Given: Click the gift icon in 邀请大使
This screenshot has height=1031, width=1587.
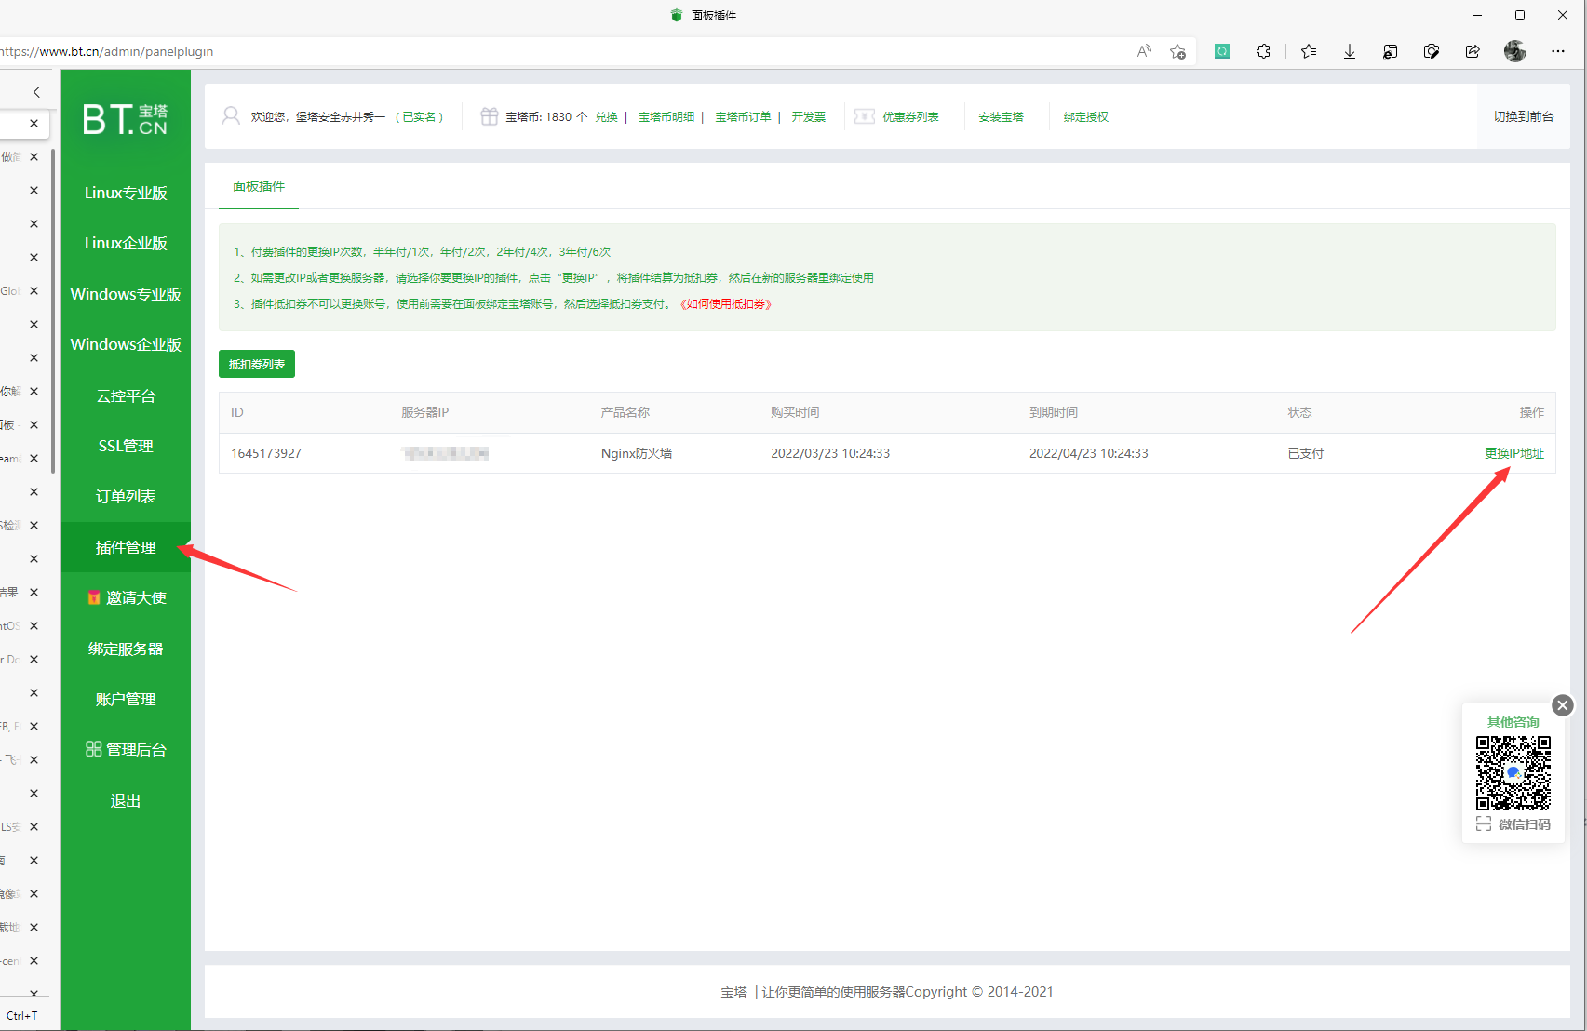Looking at the screenshot, I should pyautogui.click(x=94, y=598).
